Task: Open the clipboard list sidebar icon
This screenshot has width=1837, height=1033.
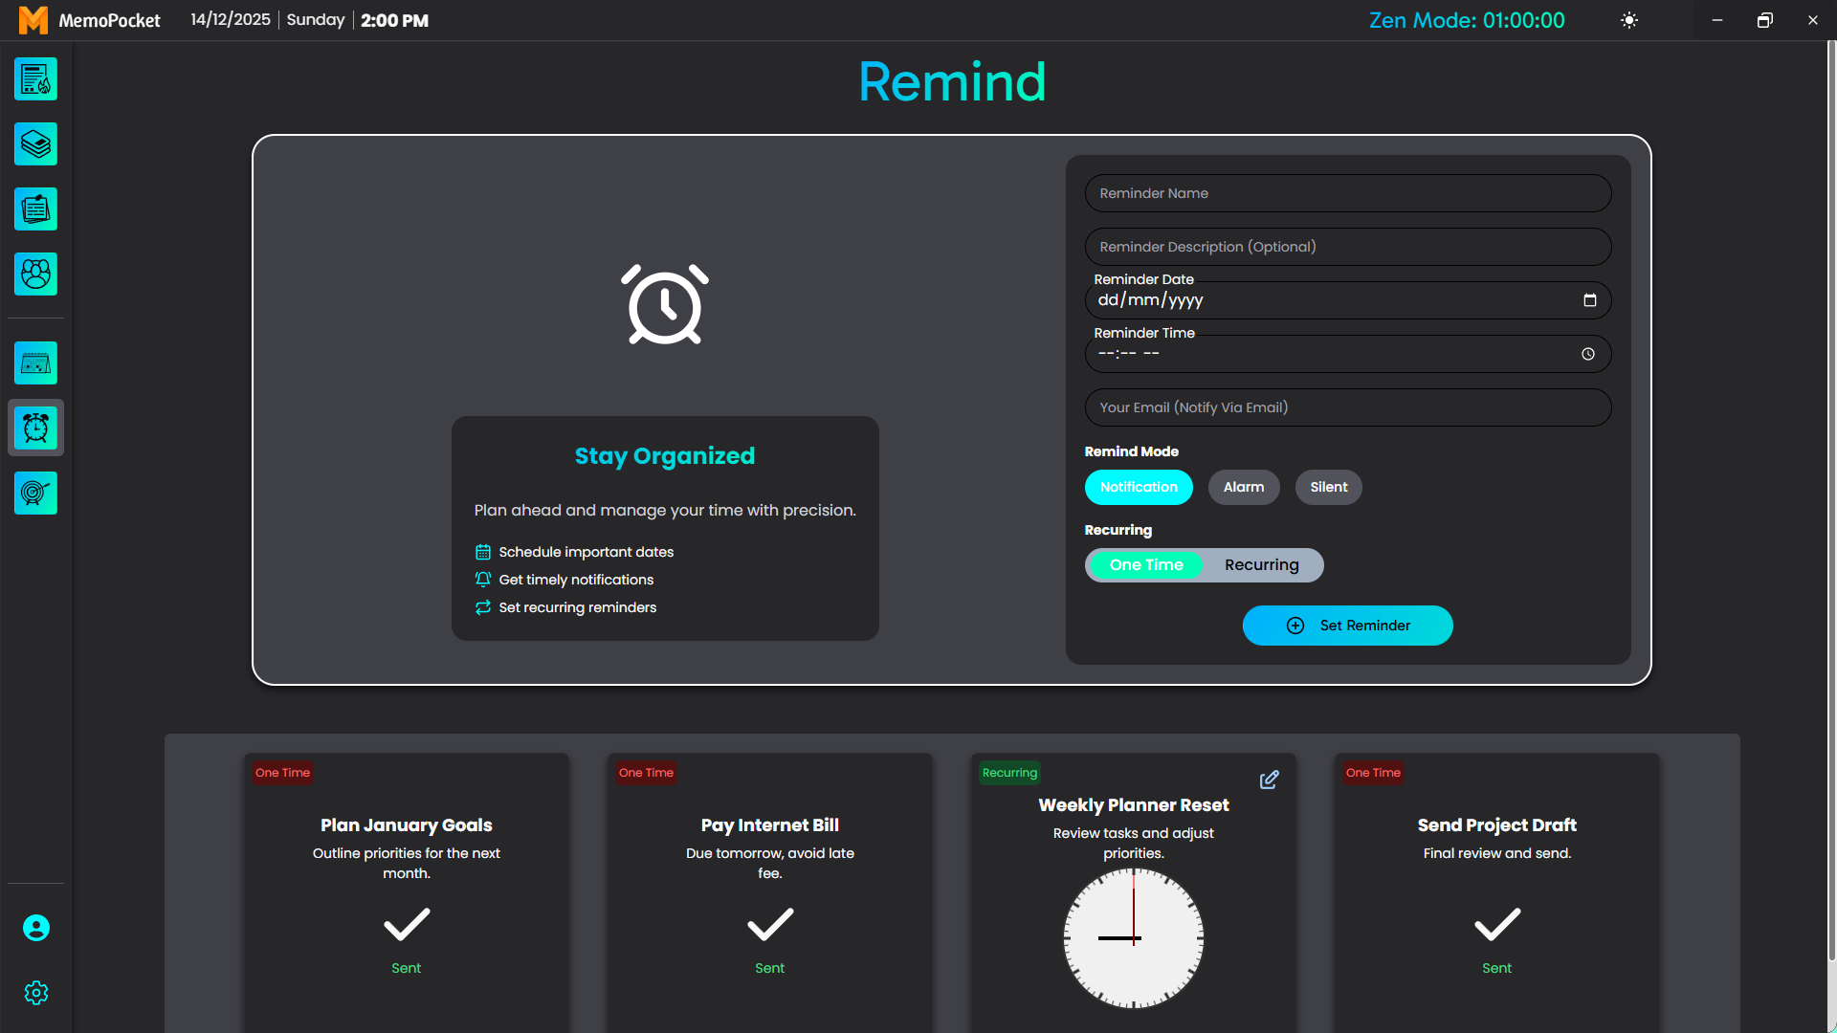Action: pos(35,209)
